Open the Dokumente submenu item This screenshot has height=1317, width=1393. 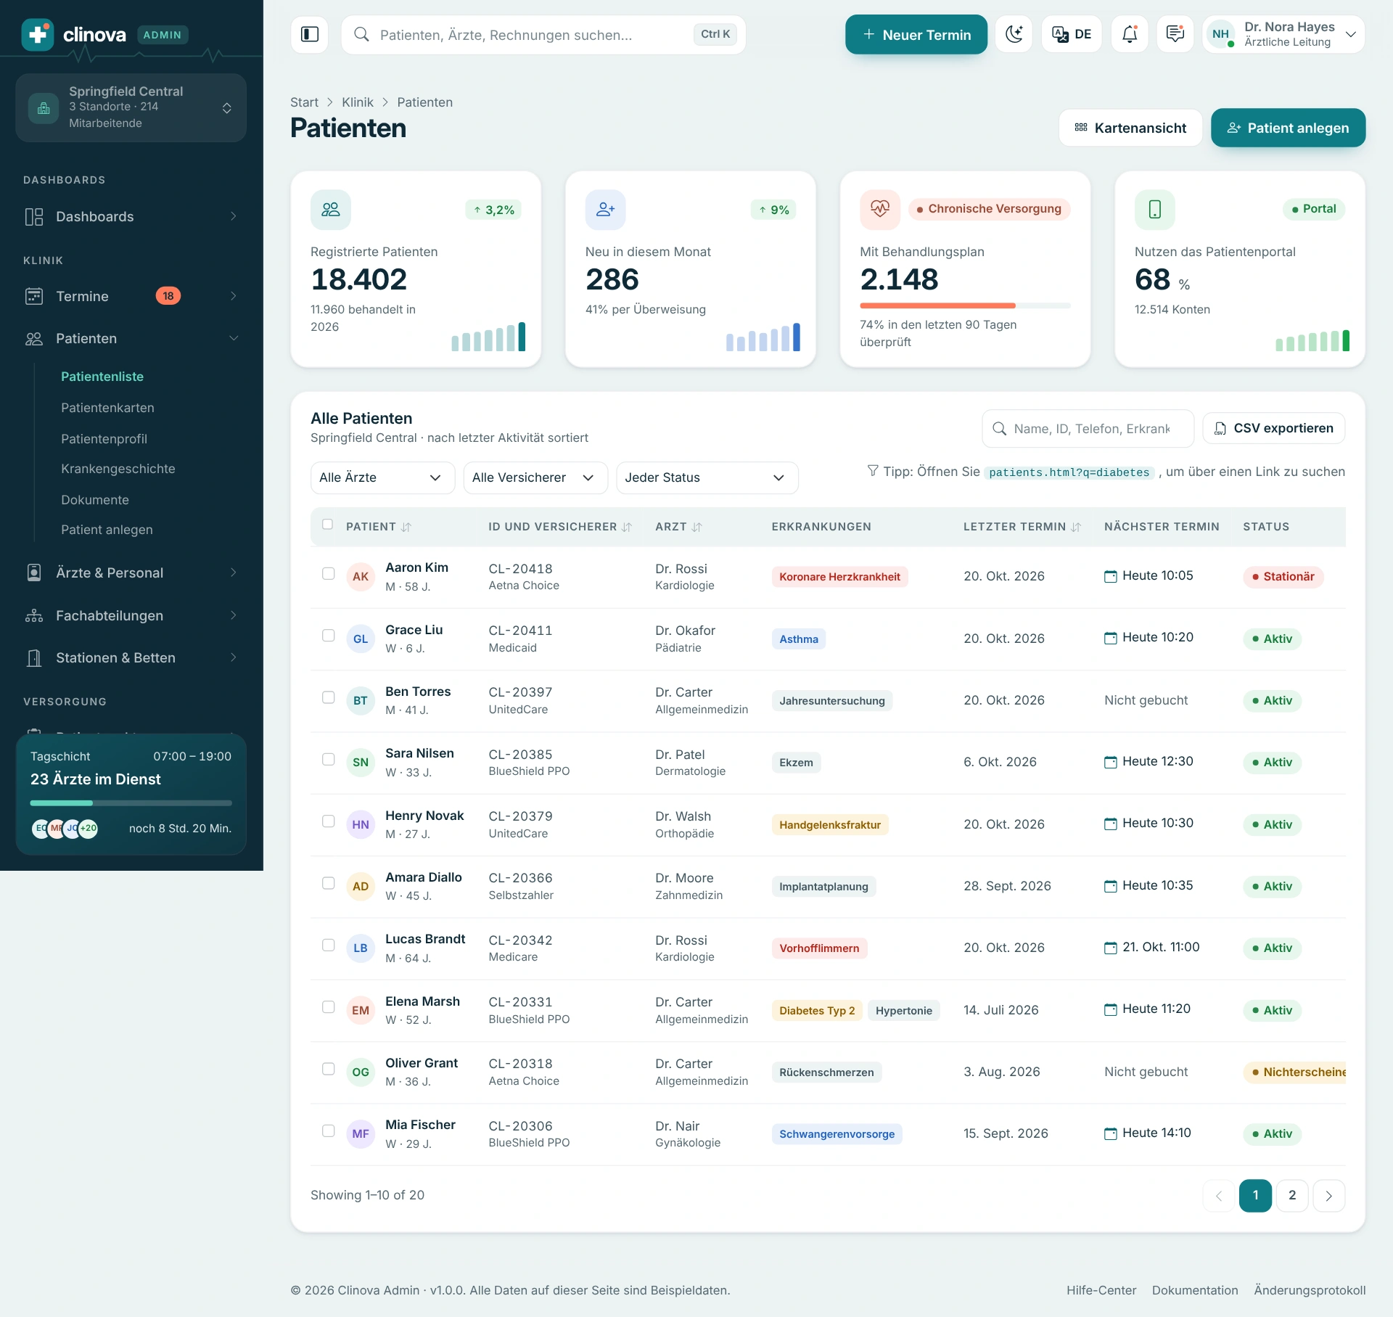point(95,501)
